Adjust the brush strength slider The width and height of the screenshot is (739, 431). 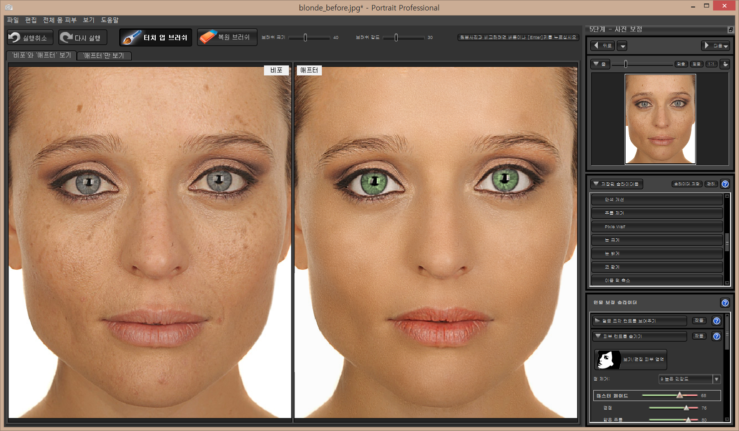point(396,37)
